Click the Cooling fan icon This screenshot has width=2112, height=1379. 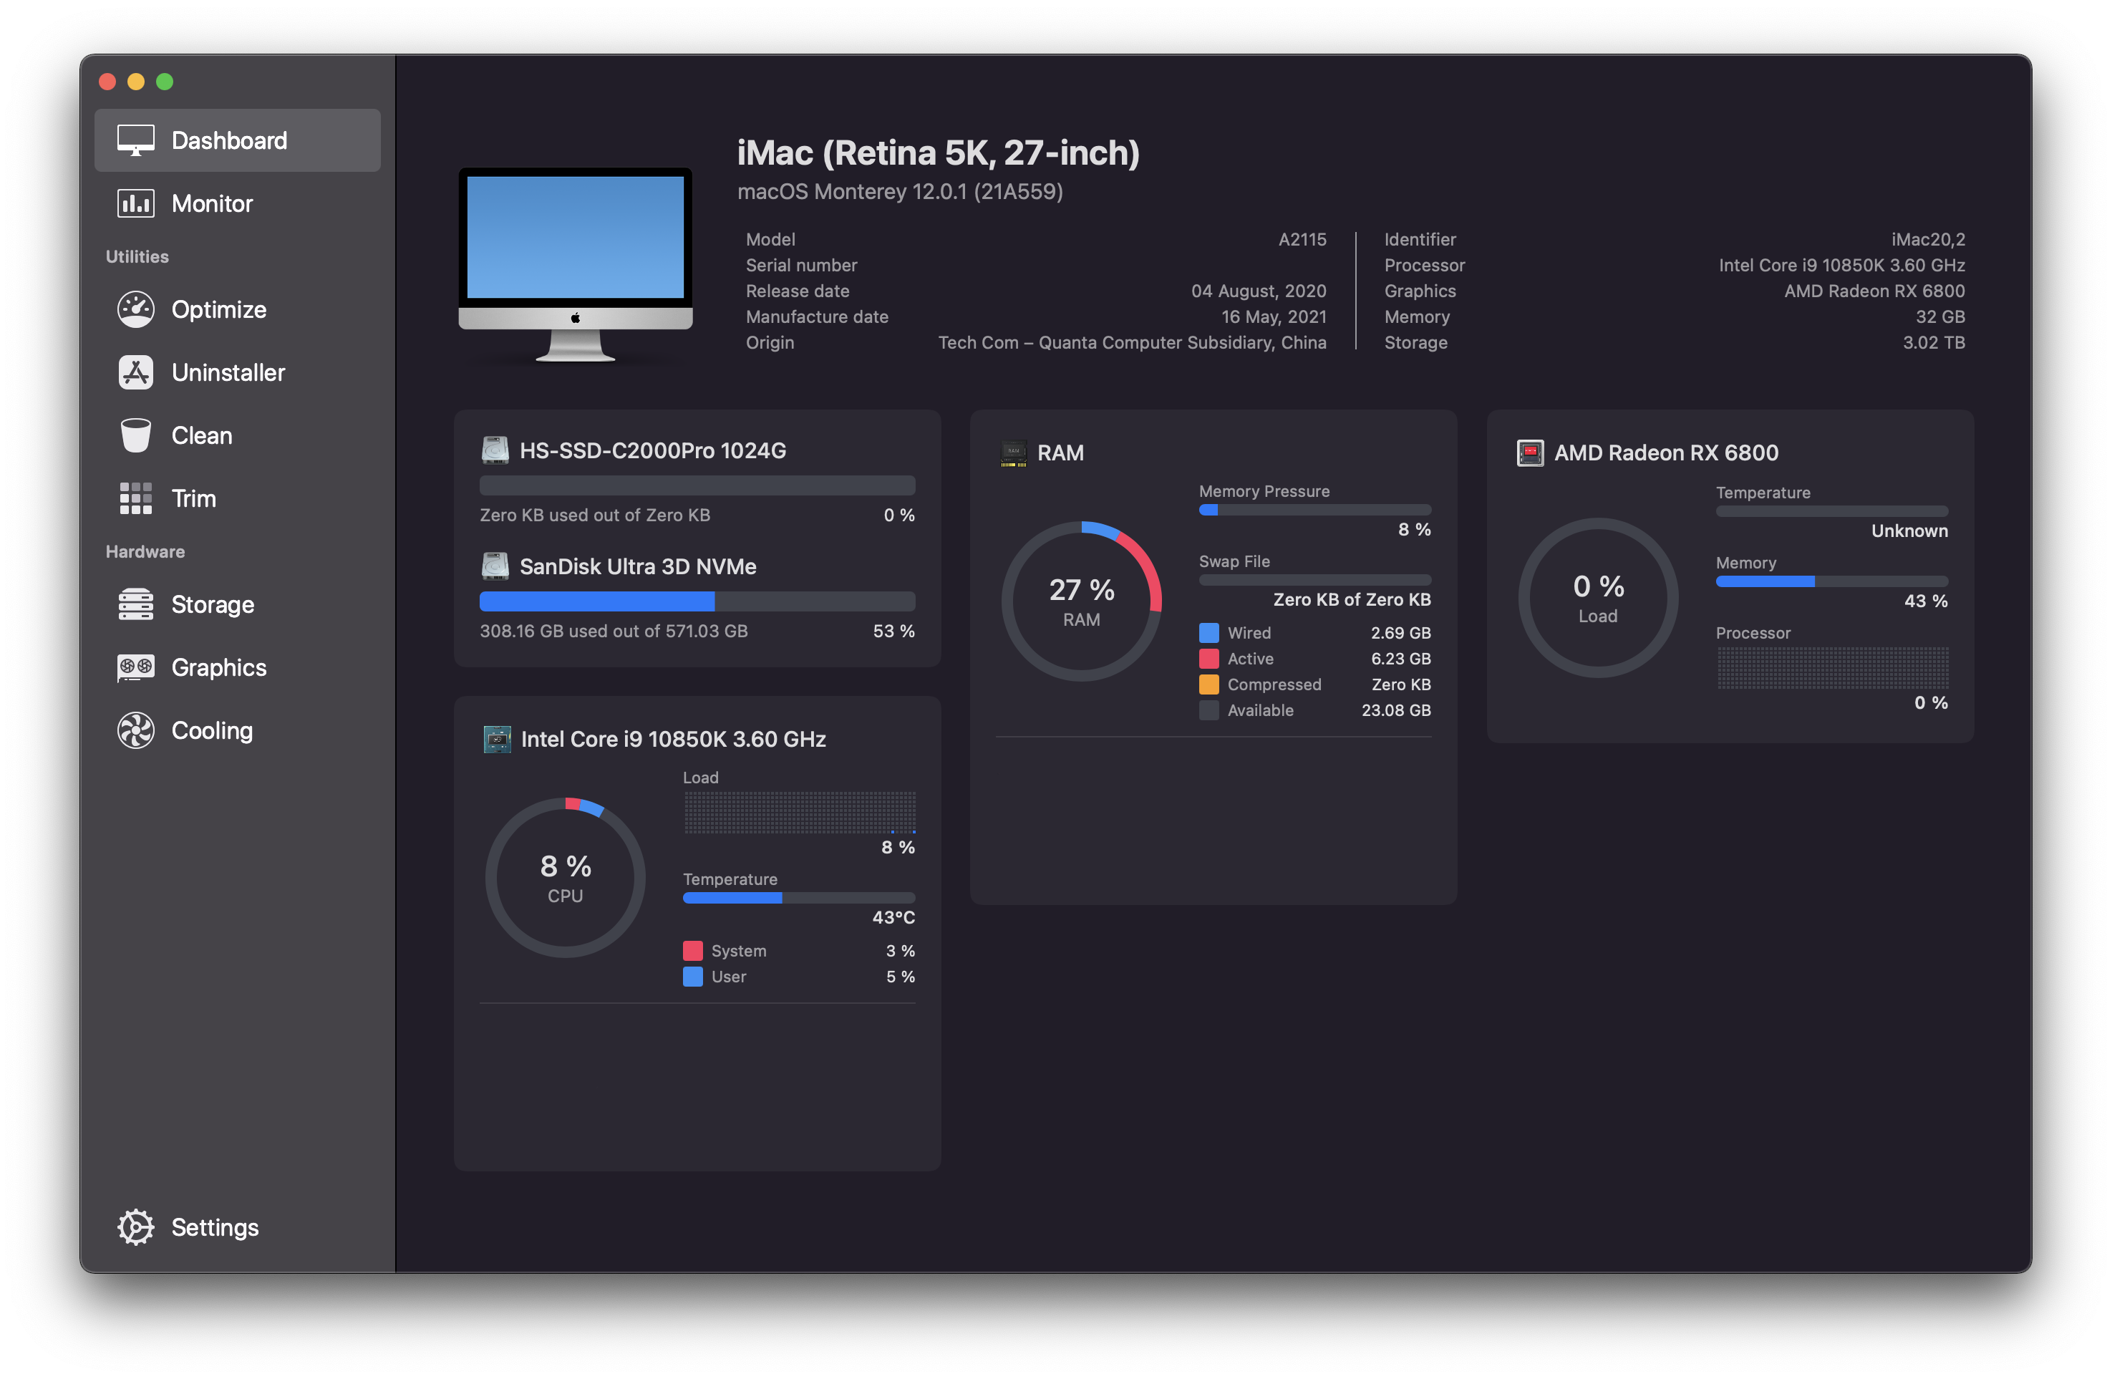point(136,730)
